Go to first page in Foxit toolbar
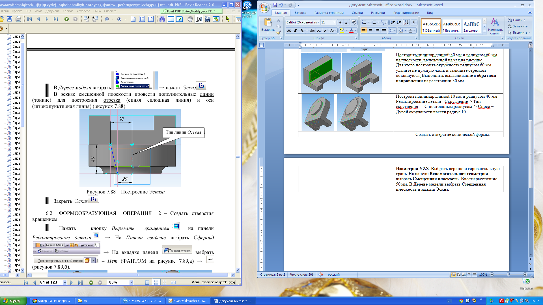 click(30, 19)
